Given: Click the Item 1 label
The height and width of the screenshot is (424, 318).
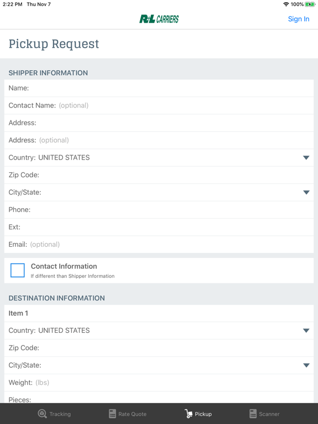Looking at the screenshot, I should click(18, 313).
